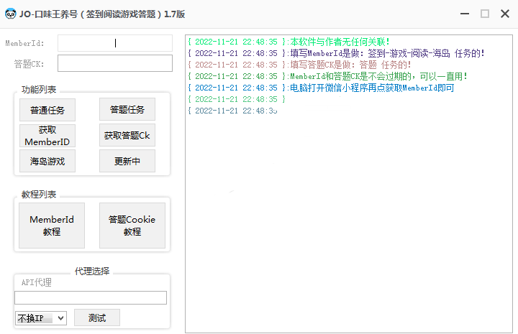Click into the 答题CK text box
Image resolution: width=518 pixels, height=334 pixels.
(x=115, y=63)
